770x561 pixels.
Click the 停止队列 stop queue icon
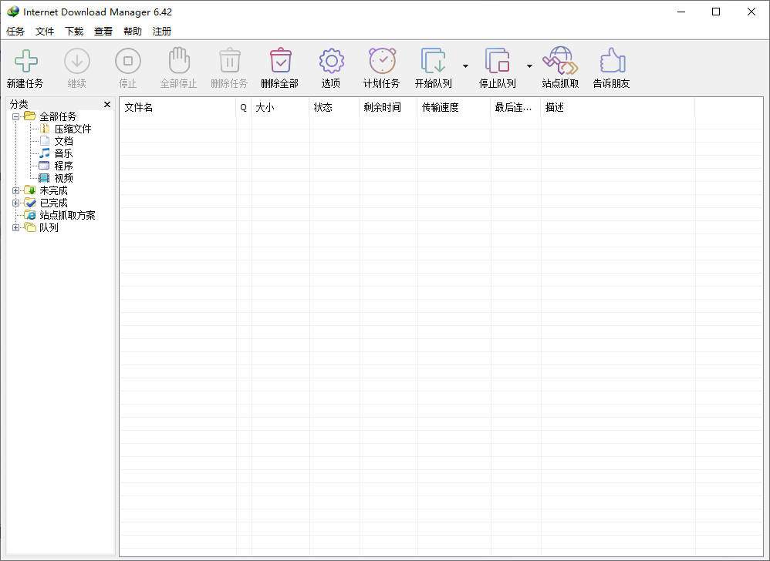[497, 62]
